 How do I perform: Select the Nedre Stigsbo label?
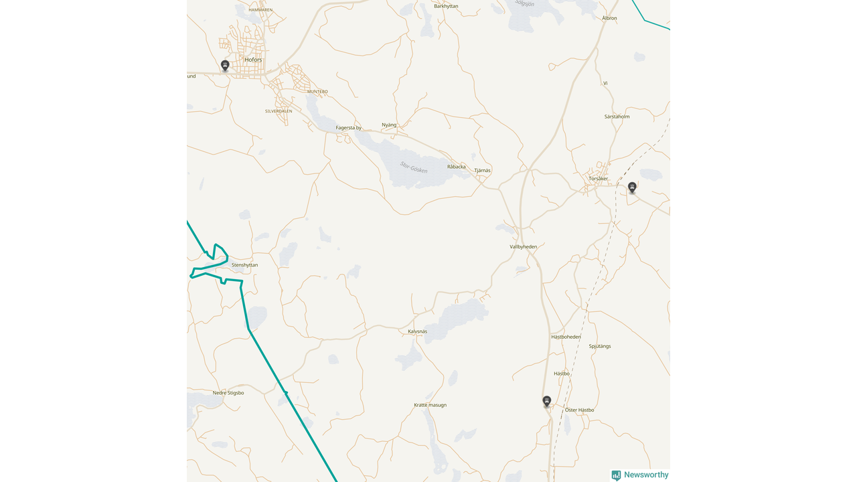pos(228,393)
